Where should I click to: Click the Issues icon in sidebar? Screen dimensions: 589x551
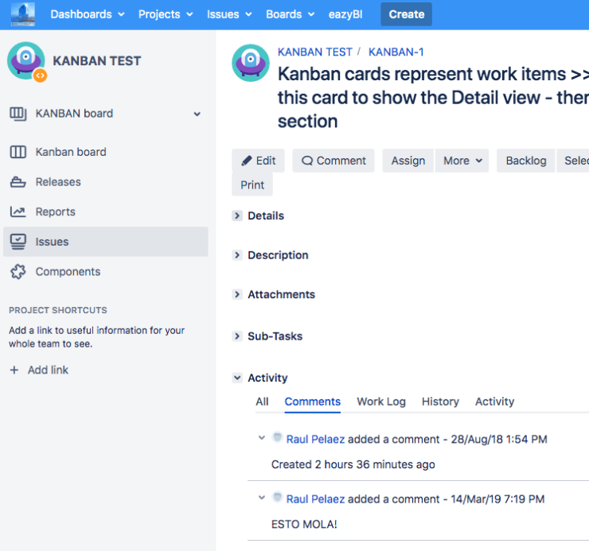pos(18,242)
